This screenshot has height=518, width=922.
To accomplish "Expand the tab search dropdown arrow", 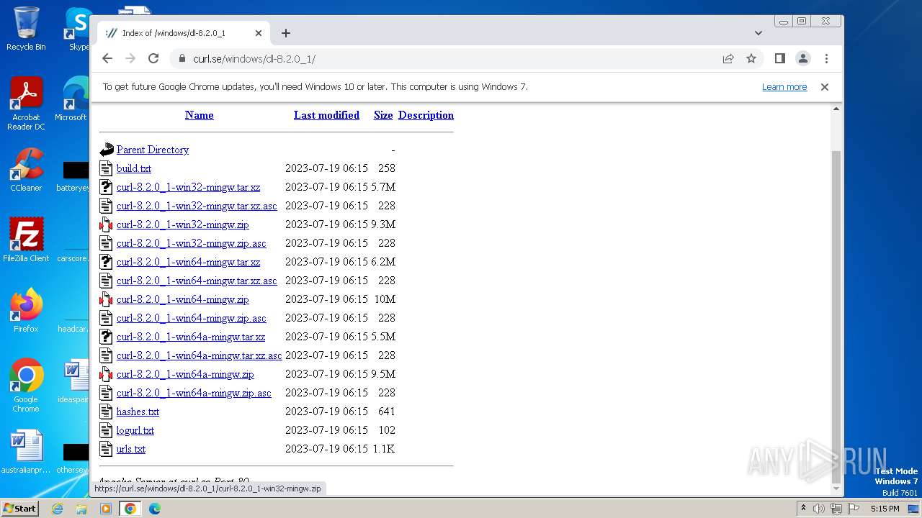I will [x=758, y=33].
